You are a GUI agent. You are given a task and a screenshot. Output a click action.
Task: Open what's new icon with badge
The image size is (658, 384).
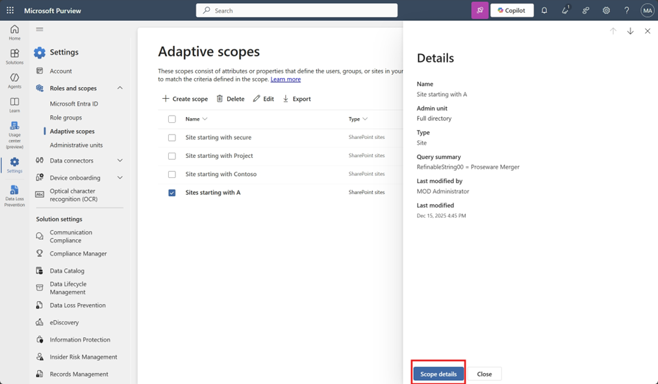(565, 10)
